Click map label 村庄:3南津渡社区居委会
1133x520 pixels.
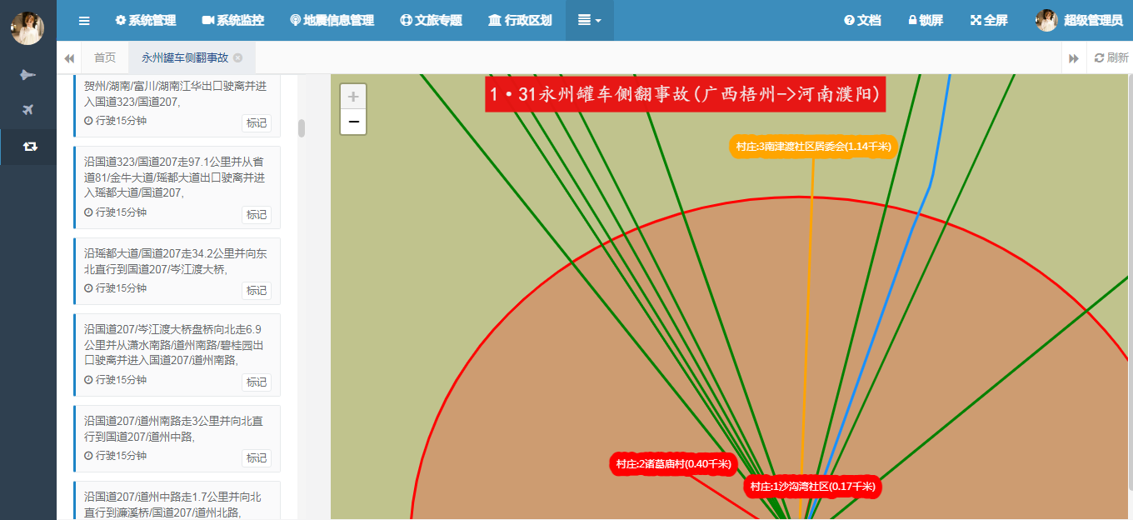pyautogui.click(x=813, y=147)
